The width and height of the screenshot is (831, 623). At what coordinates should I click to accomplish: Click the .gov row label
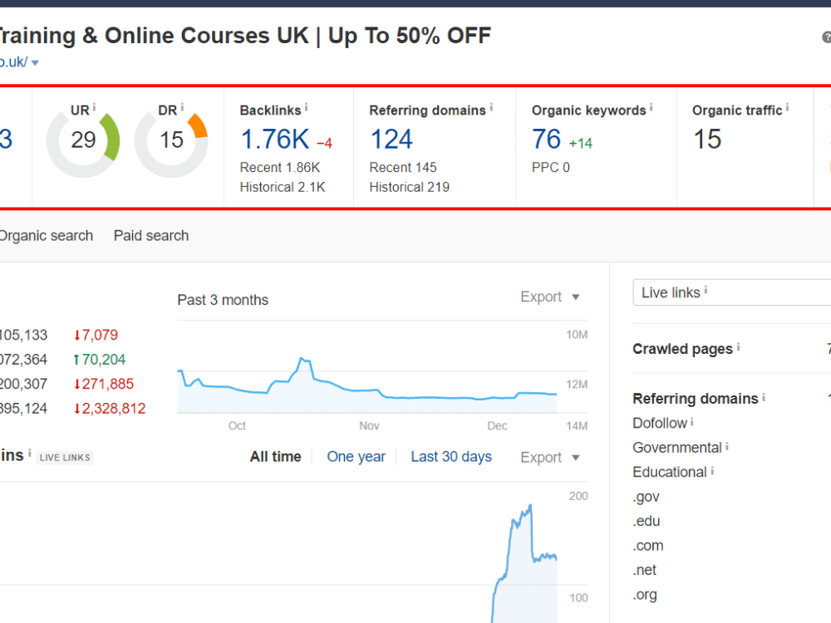[646, 497]
